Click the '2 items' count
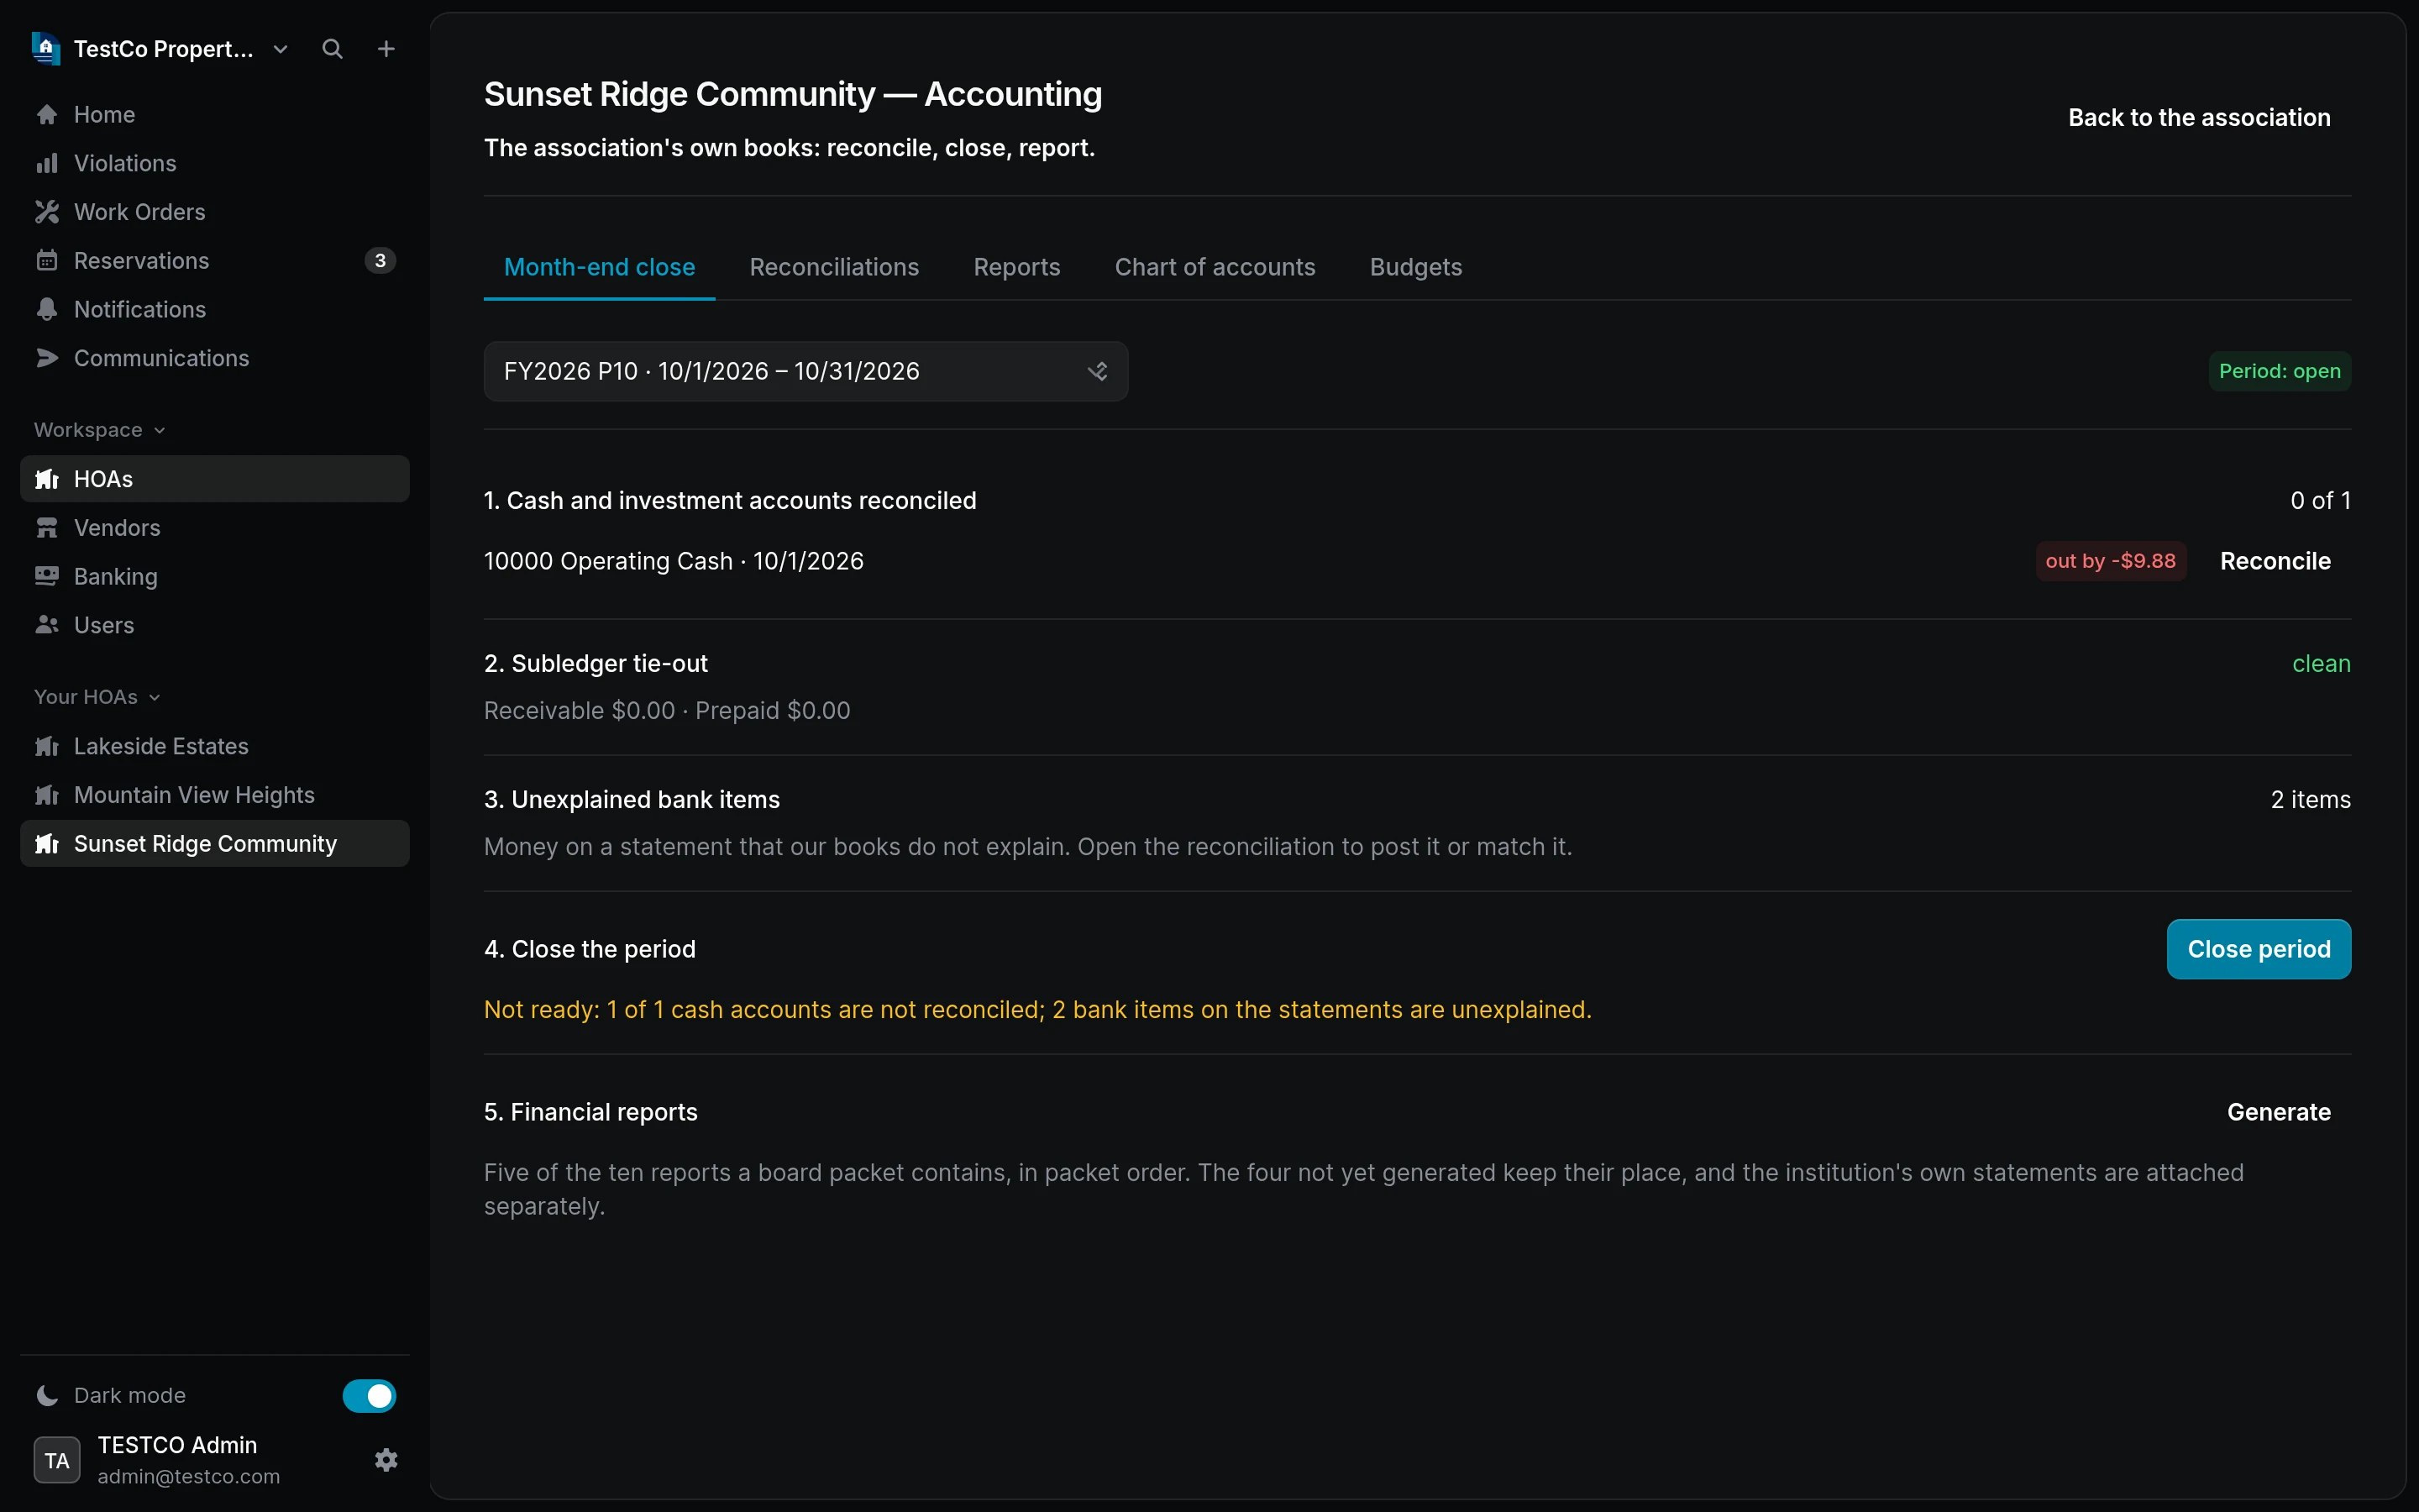 (2310, 800)
